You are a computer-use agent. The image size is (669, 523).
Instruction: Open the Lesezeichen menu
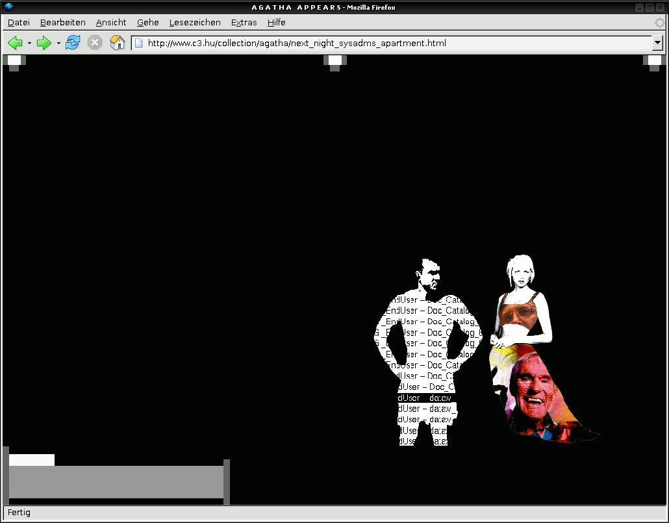195,23
